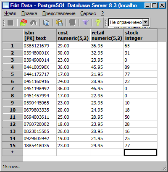Click isbn cell 0394900014
168x172 pixels.
tap(39, 60)
